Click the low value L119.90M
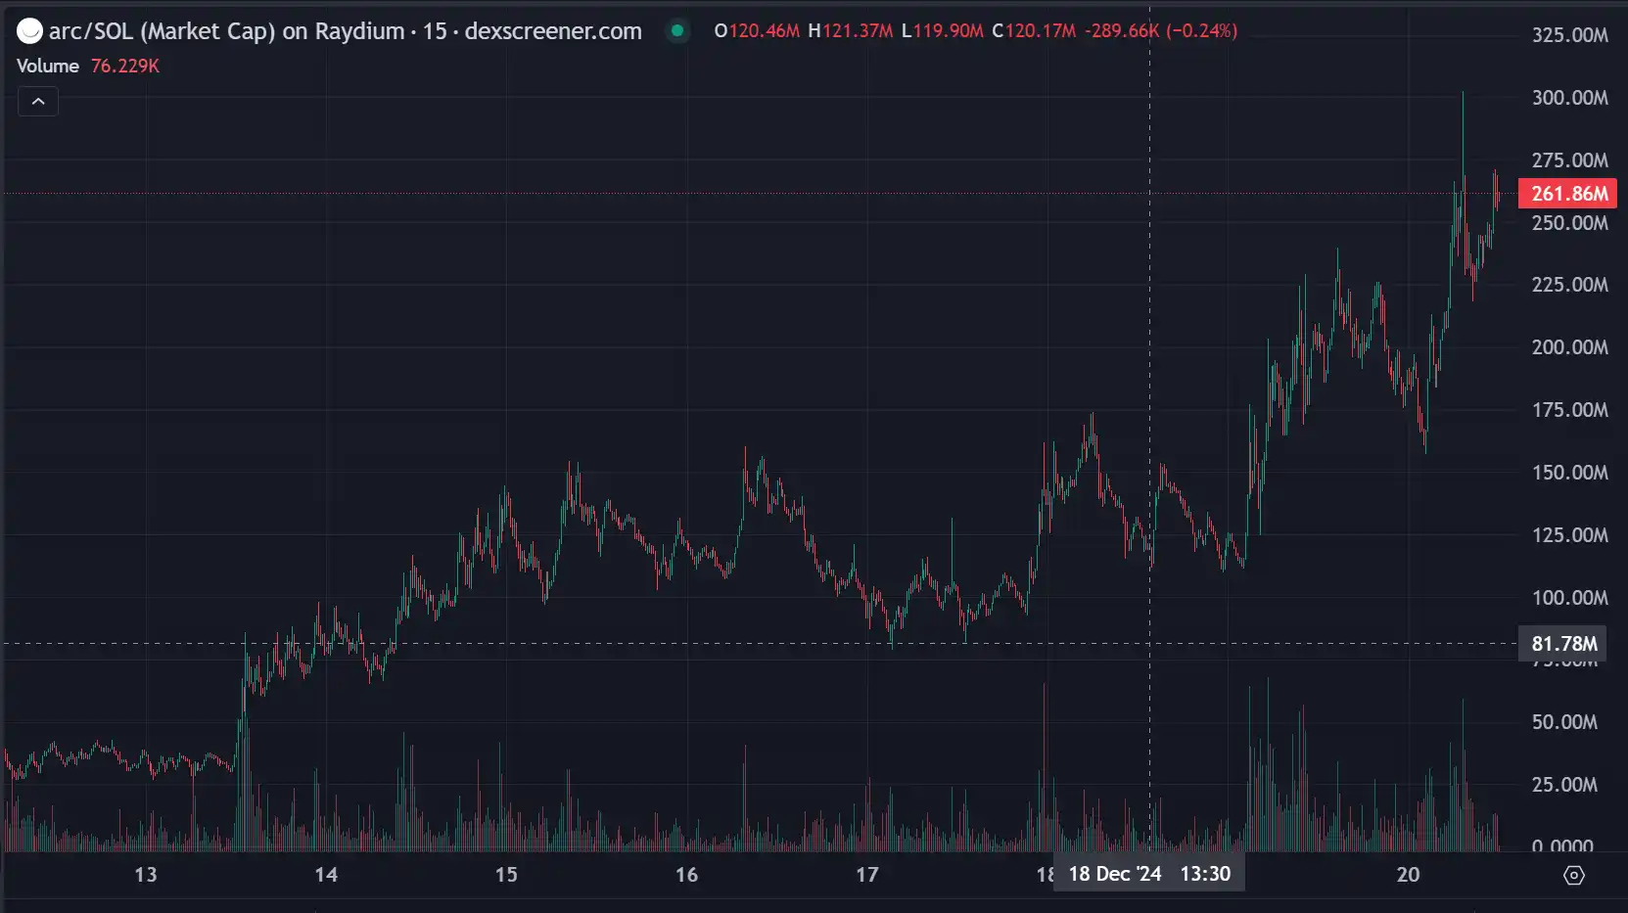 coord(942,30)
